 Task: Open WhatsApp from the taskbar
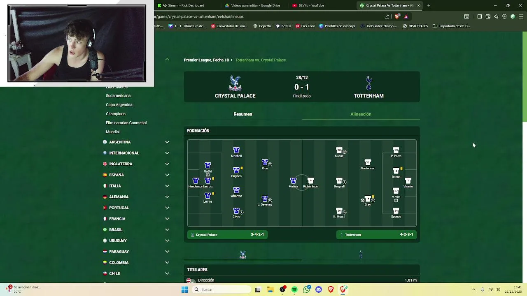click(307, 289)
